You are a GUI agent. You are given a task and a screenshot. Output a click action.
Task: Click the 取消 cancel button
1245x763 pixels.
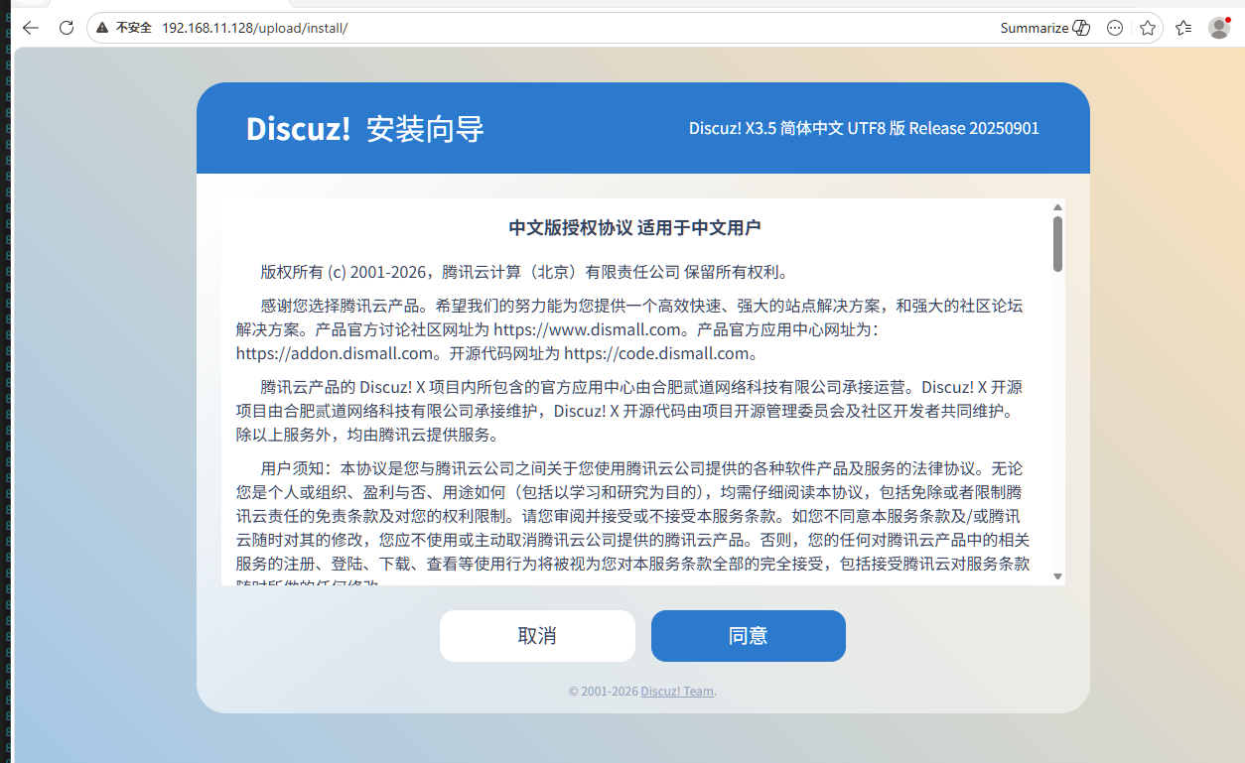537,636
